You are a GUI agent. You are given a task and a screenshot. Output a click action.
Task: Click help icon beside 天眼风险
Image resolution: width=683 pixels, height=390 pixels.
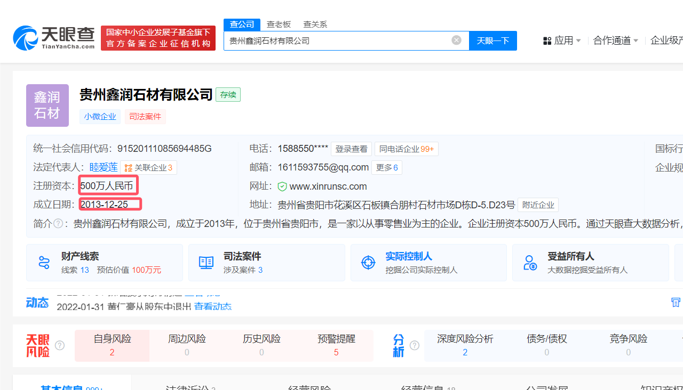[x=60, y=345]
